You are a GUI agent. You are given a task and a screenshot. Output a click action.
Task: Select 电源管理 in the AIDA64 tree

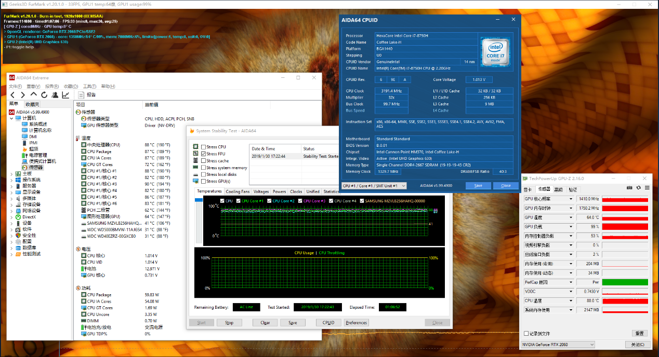tap(38, 155)
